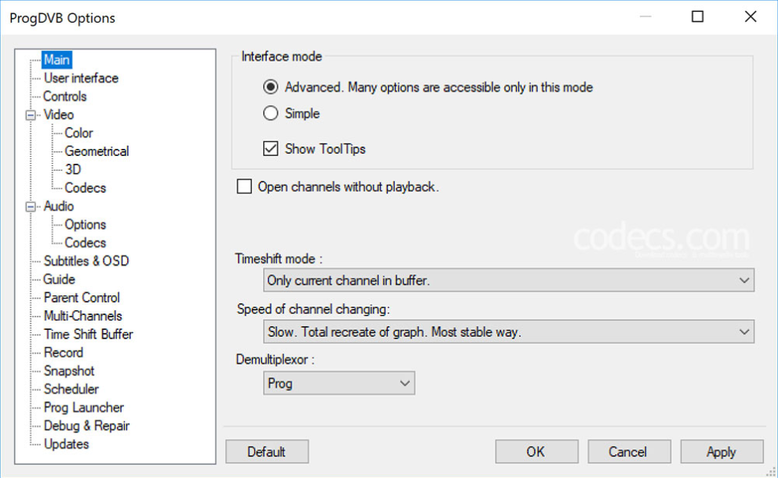Viewport: 778px width, 478px height.
Task: Open the Parent Control section
Action: 82,298
